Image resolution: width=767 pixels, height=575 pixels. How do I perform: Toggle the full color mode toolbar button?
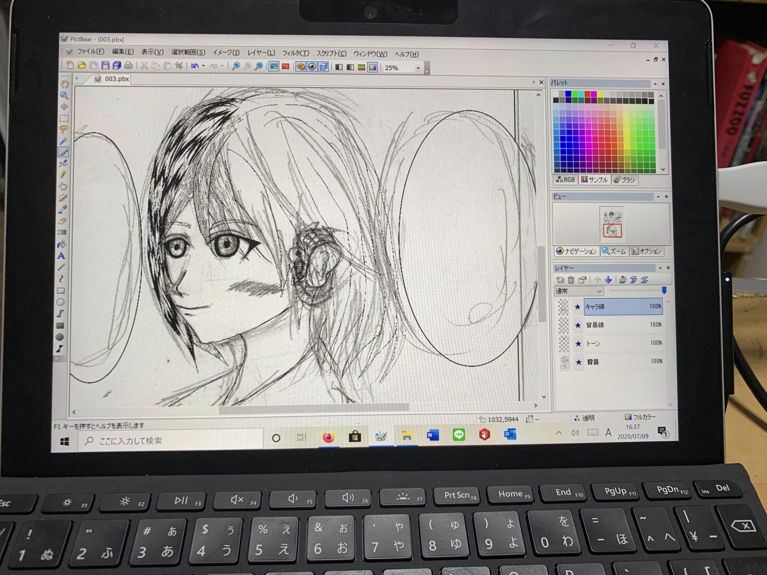[x=373, y=67]
